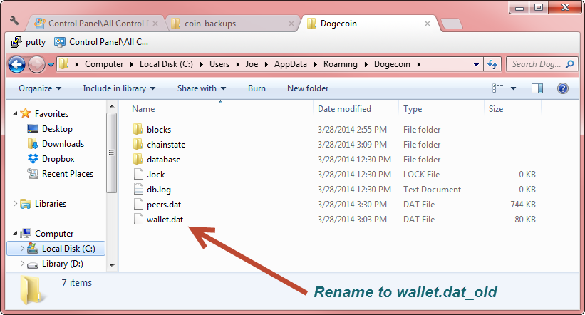Switch to the coin-backups tab
The height and width of the screenshot is (315, 585).
coord(232,24)
